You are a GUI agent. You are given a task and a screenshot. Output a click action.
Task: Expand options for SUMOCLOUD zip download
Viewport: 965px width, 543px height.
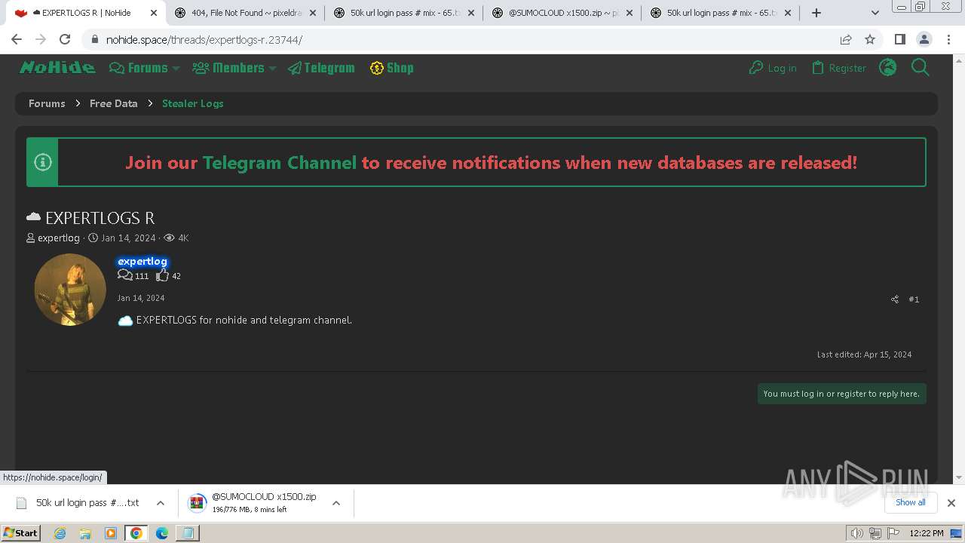[336, 503]
